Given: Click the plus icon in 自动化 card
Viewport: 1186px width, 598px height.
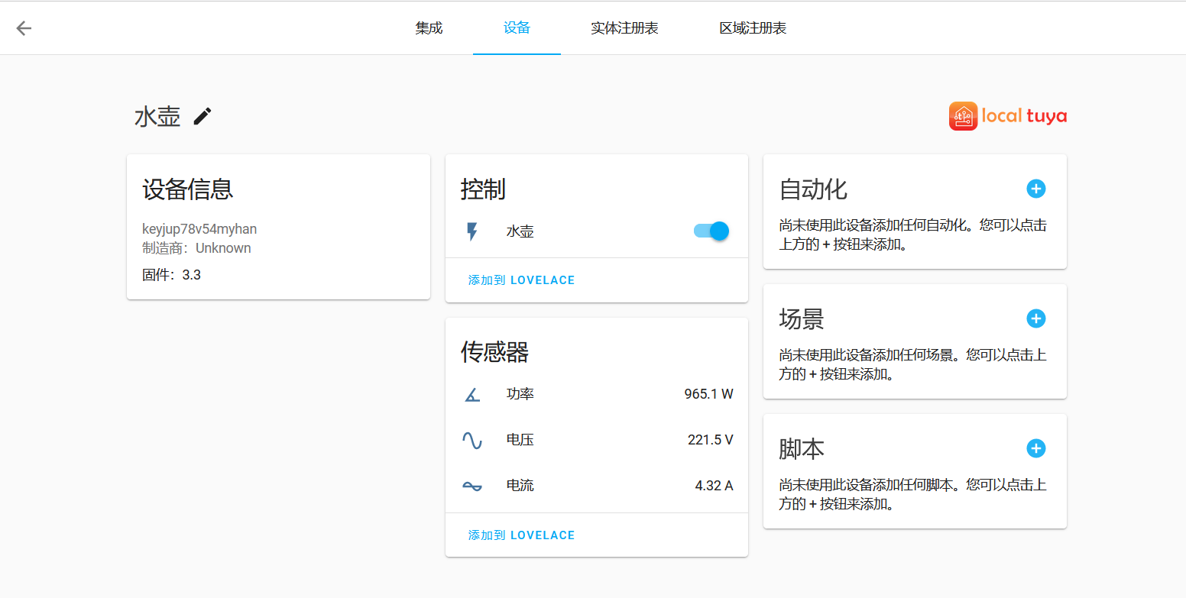Looking at the screenshot, I should point(1035,189).
